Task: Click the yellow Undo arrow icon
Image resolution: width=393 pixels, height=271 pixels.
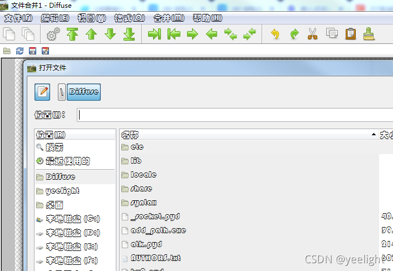Action: tap(275, 34)
